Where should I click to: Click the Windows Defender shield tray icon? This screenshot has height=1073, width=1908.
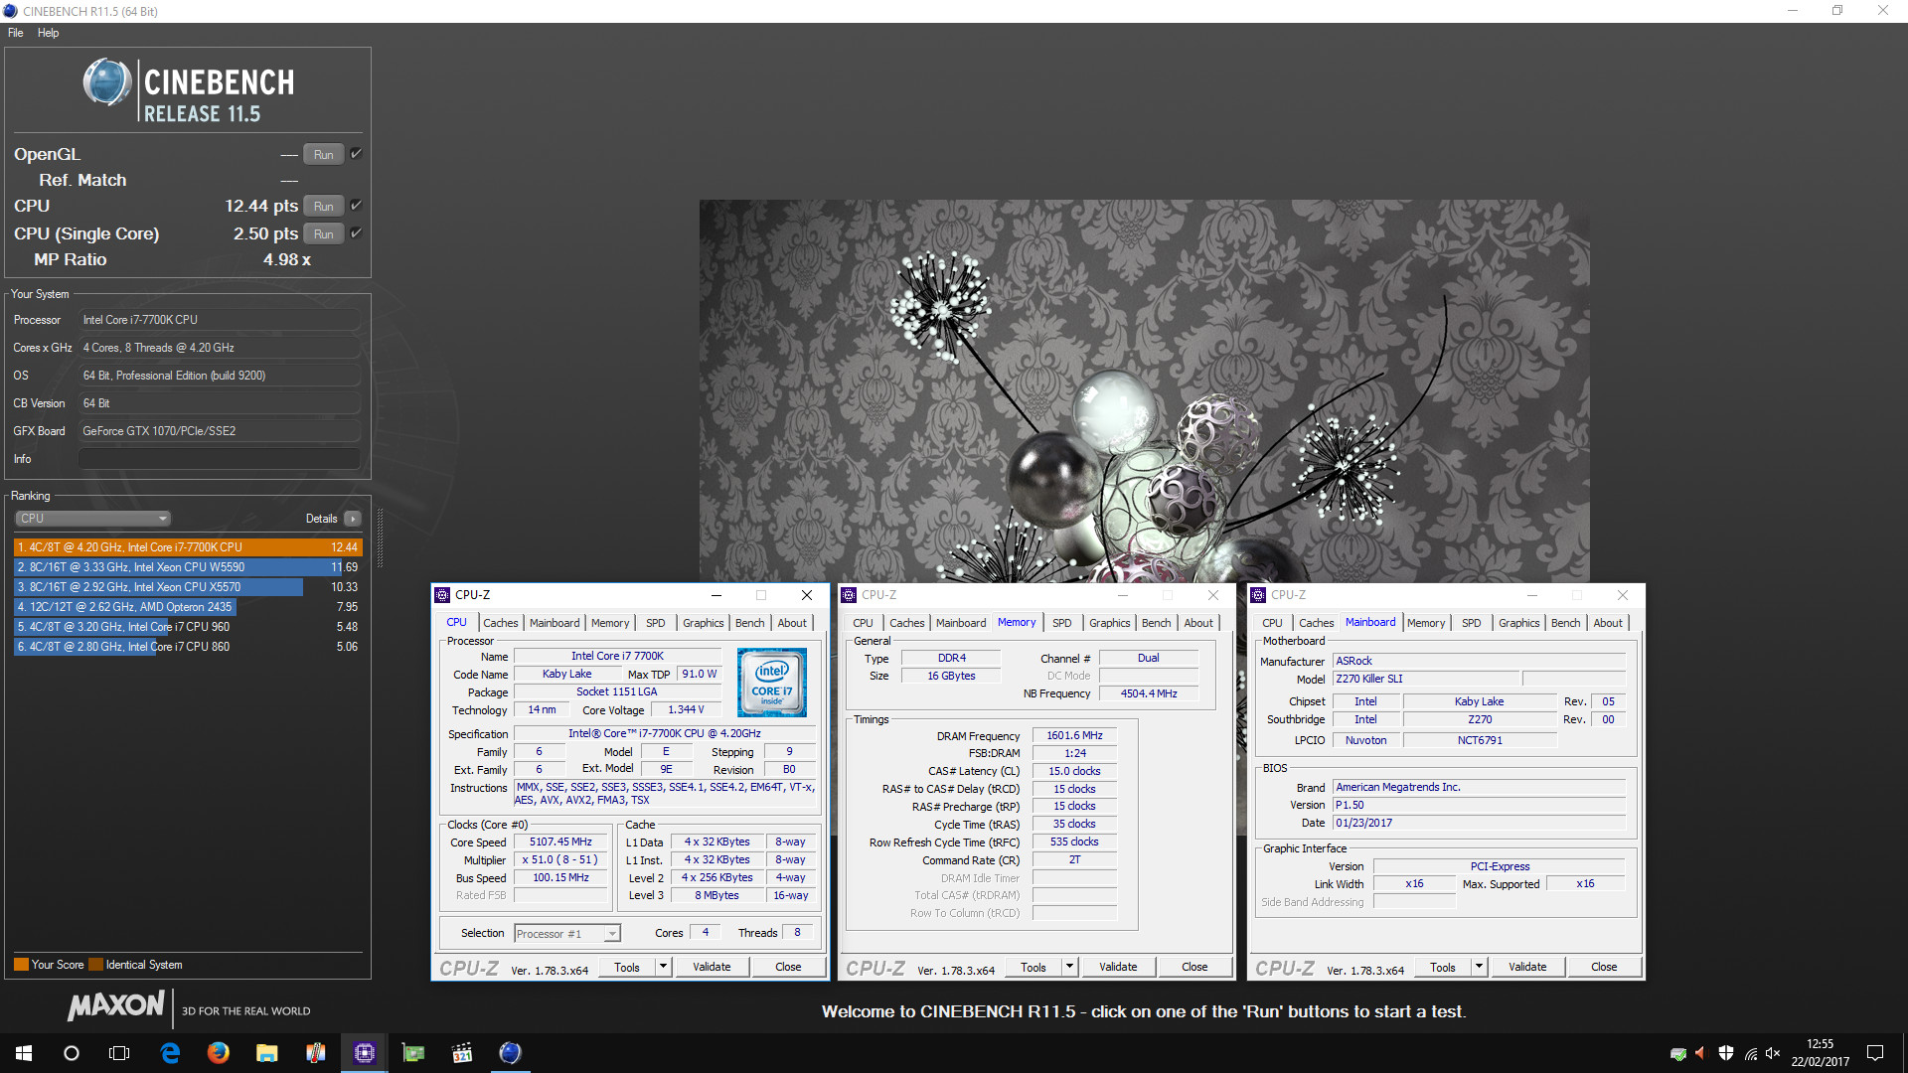1726,1053
